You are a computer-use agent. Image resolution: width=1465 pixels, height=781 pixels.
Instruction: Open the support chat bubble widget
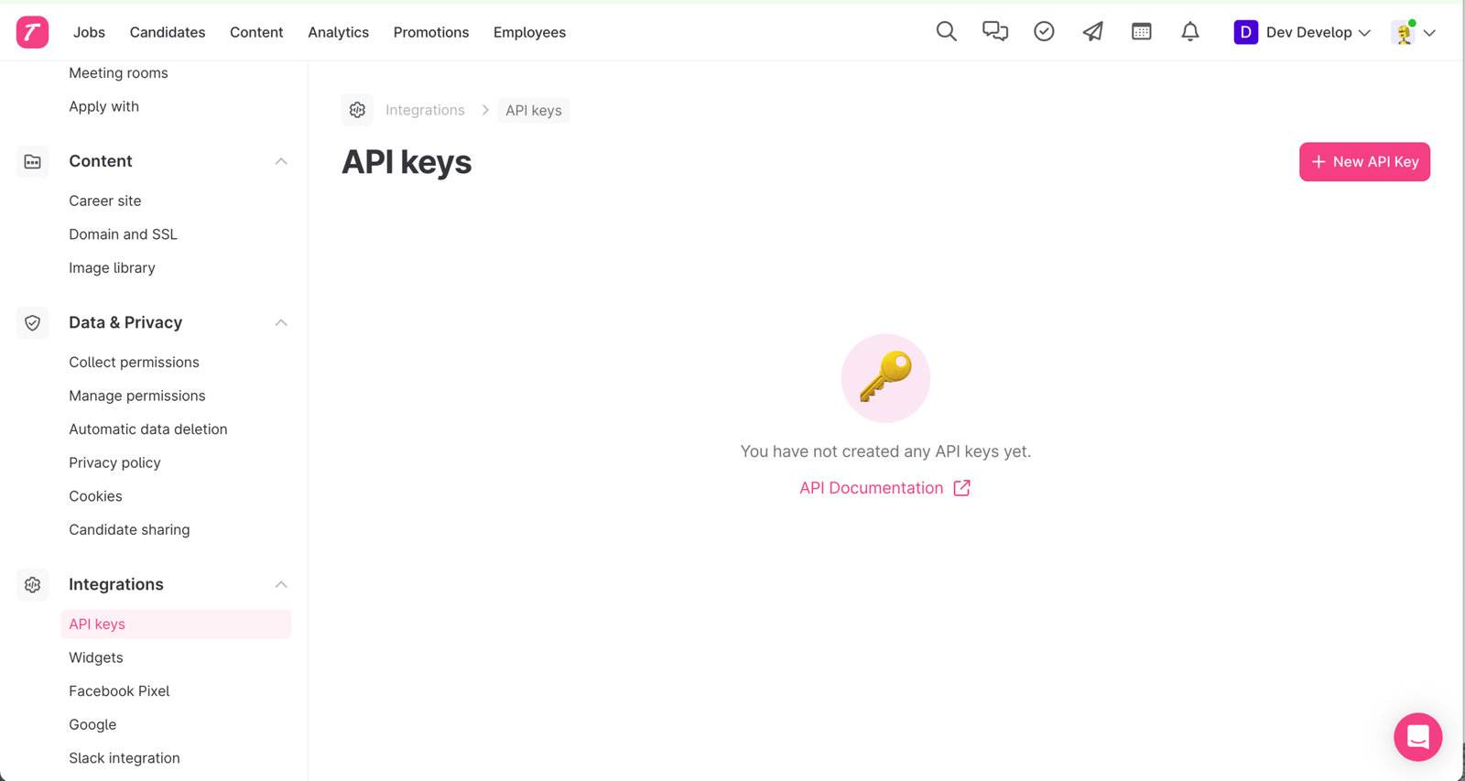[x=1417, y=736]
